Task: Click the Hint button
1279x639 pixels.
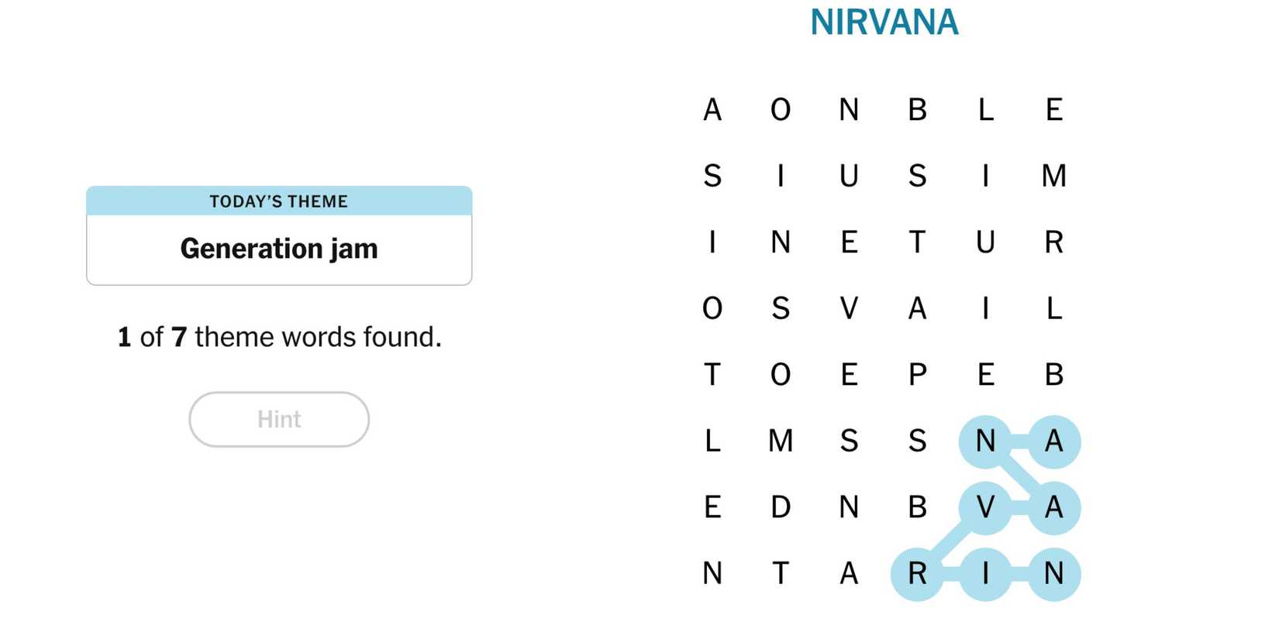Action: (x=279, y=419)
